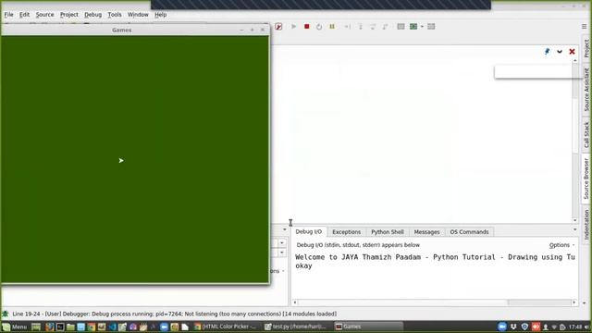Open the split editor dropdown arrow

pos(422,27)
